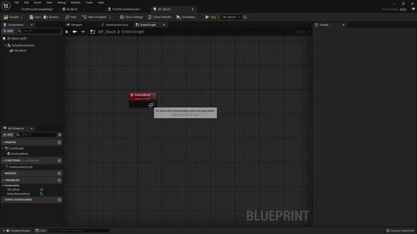Image resolution: width=417 pixels, height=234 pixels.
Task: Close the My Blueprint tab
Action: [32, 128]
